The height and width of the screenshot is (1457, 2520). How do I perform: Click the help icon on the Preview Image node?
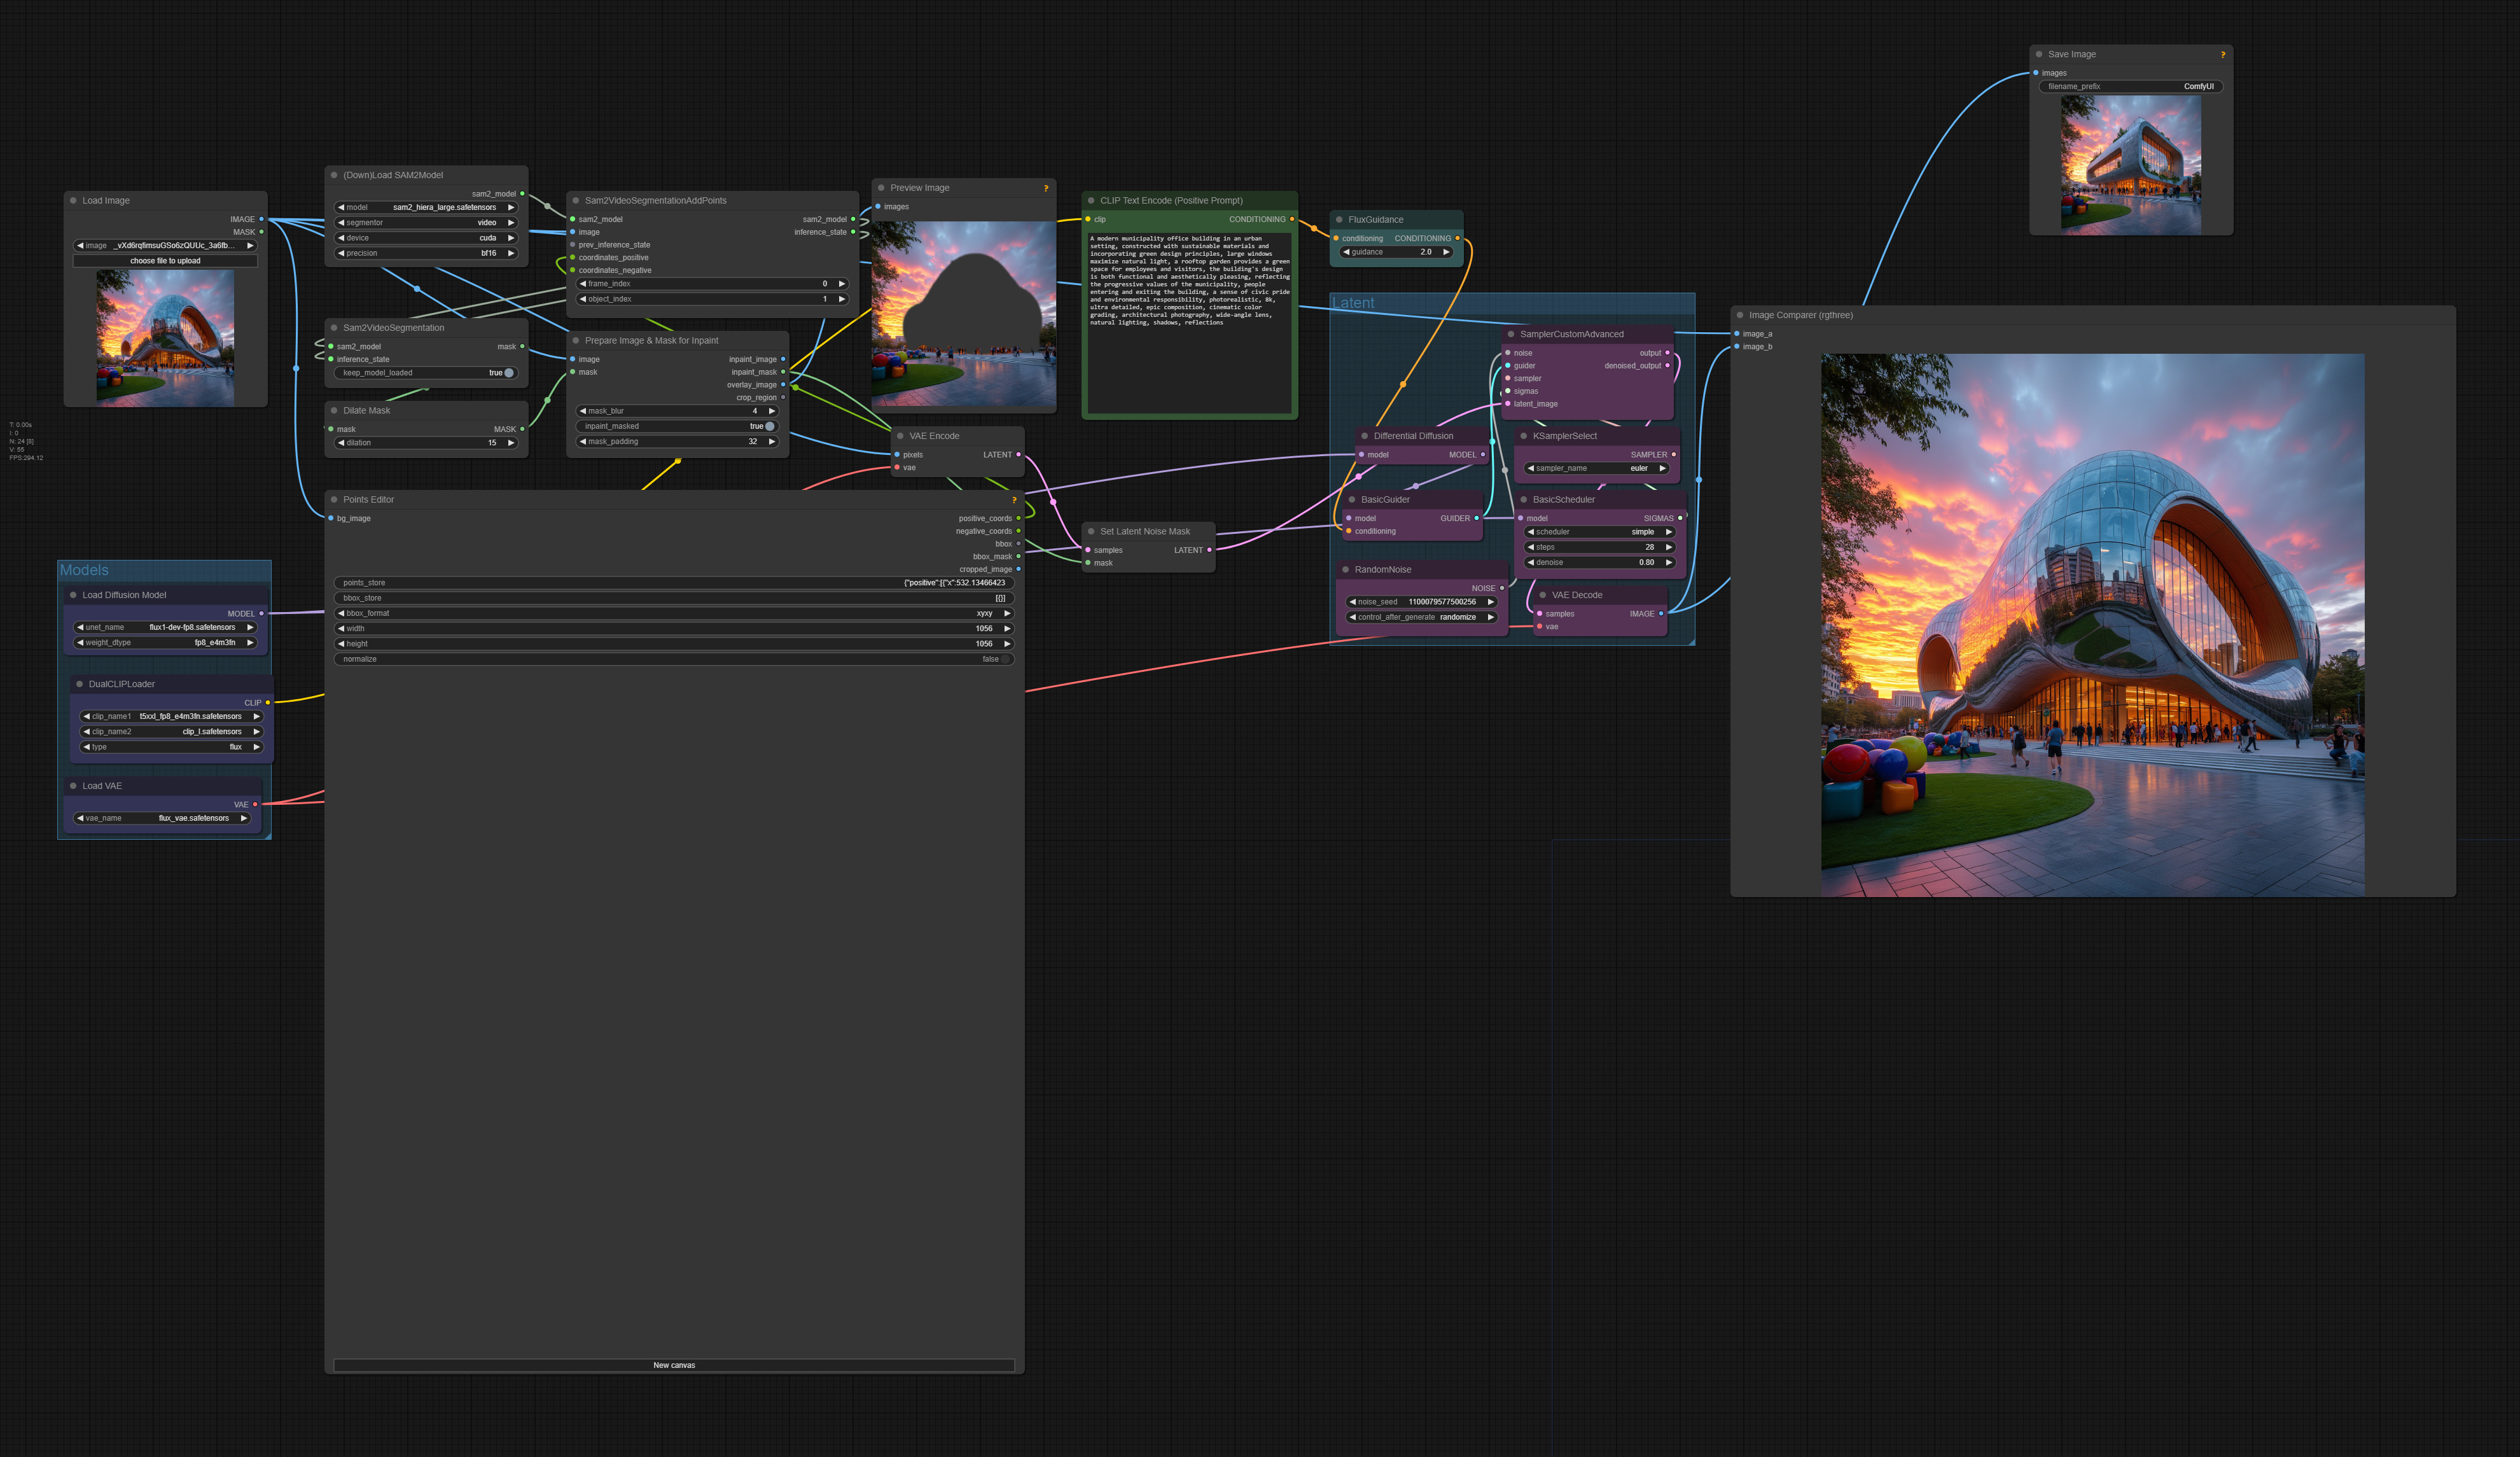[x=1046, y=187]
